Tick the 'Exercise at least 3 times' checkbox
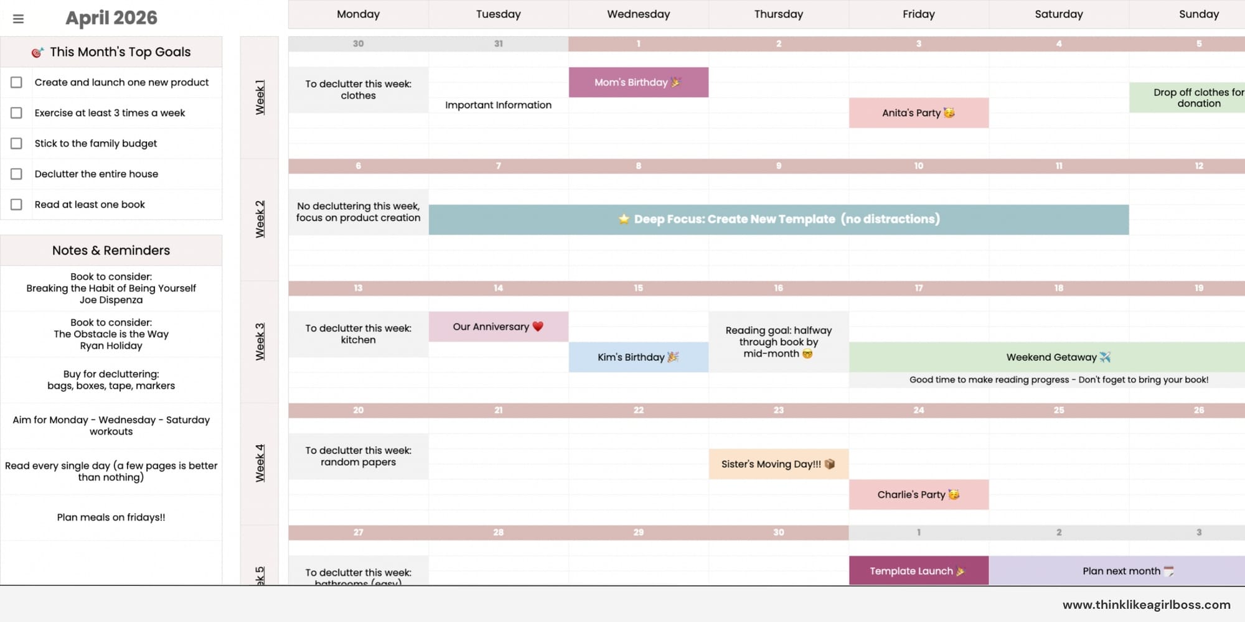The height and width of the screenshot is (622, 1245). coord(17,113)
